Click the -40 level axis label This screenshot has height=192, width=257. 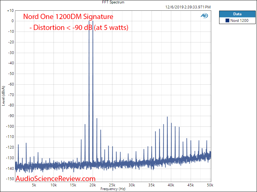tap(11, 63)
